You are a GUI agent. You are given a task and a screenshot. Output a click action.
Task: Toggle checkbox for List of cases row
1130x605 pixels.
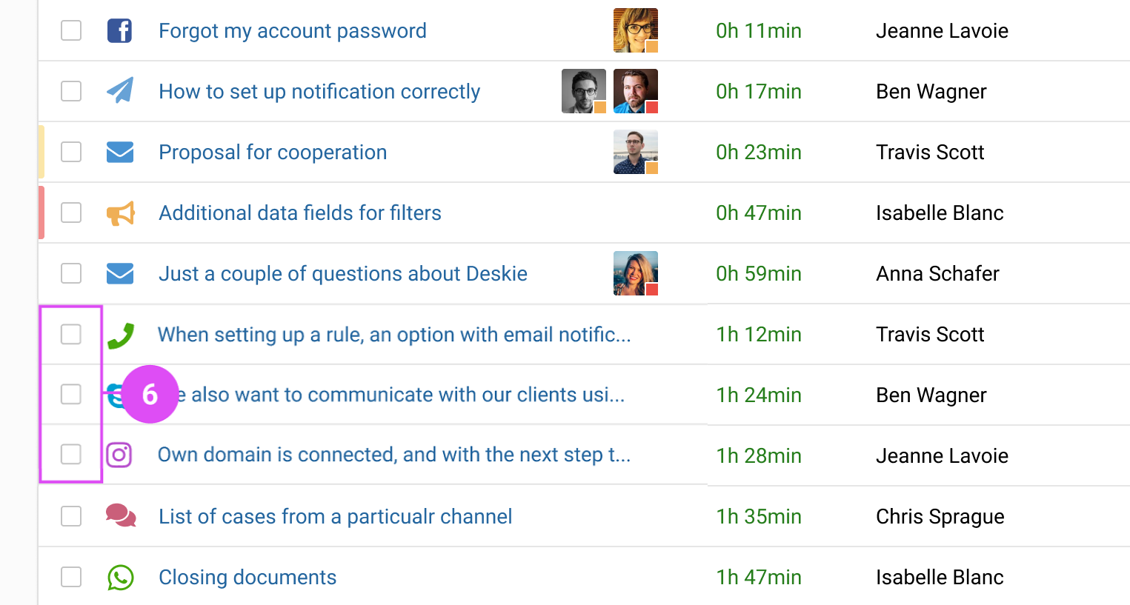point(71,516)
